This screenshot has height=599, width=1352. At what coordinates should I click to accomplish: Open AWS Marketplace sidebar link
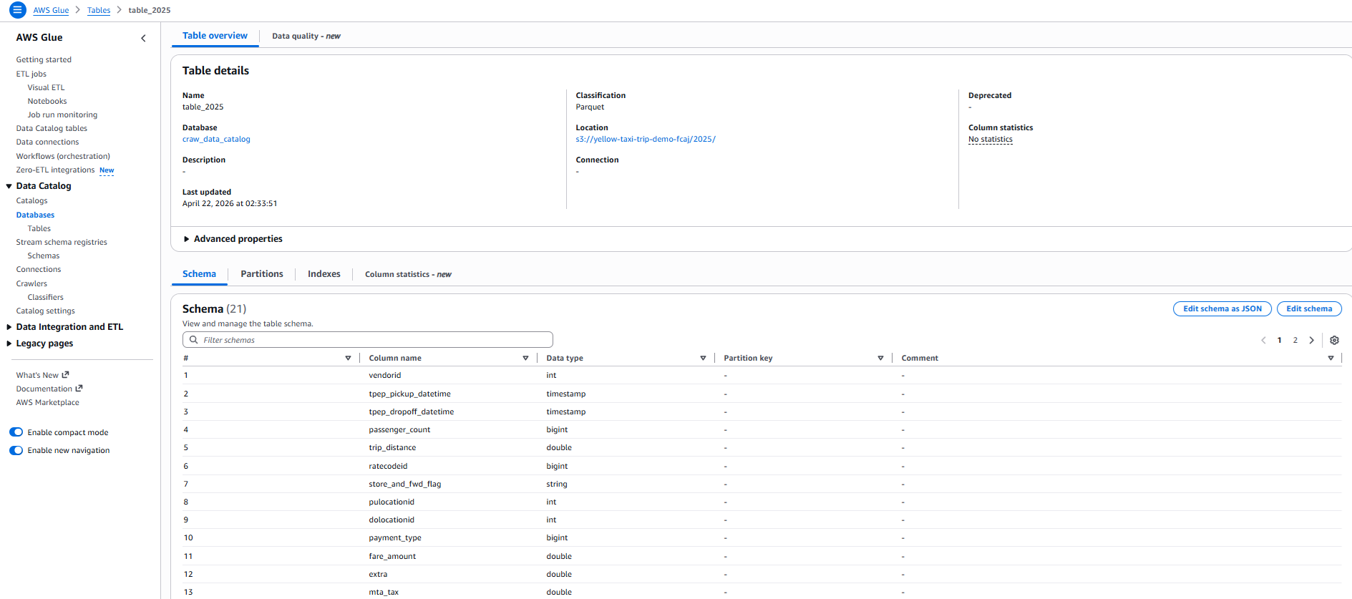click(47, 402)
